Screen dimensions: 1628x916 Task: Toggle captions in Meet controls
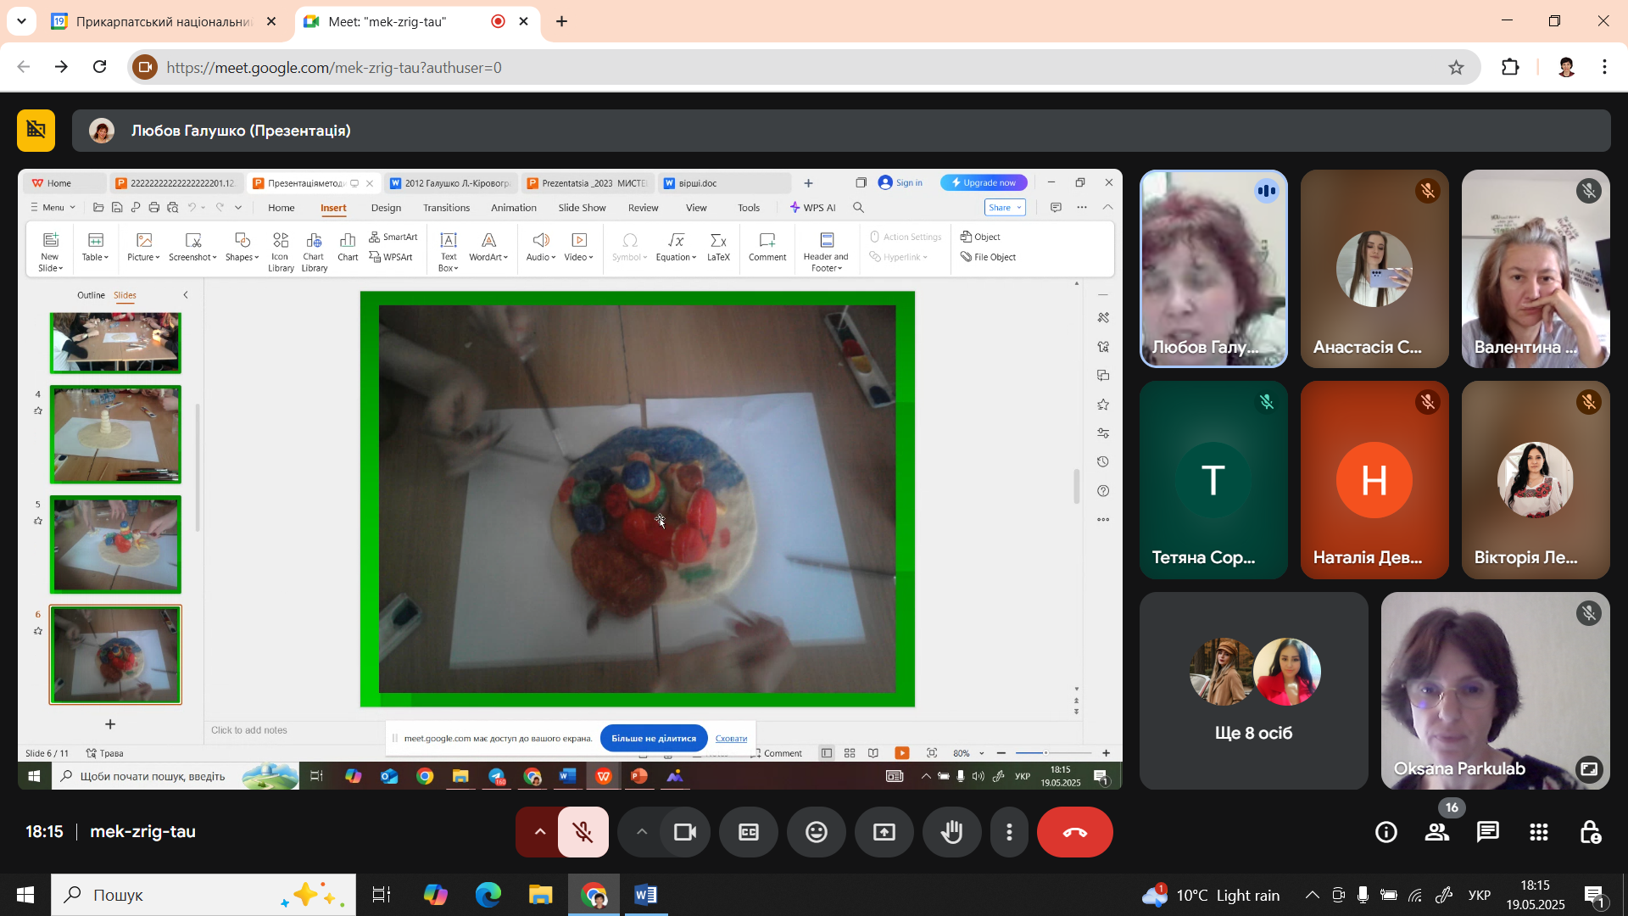[749, 832]
